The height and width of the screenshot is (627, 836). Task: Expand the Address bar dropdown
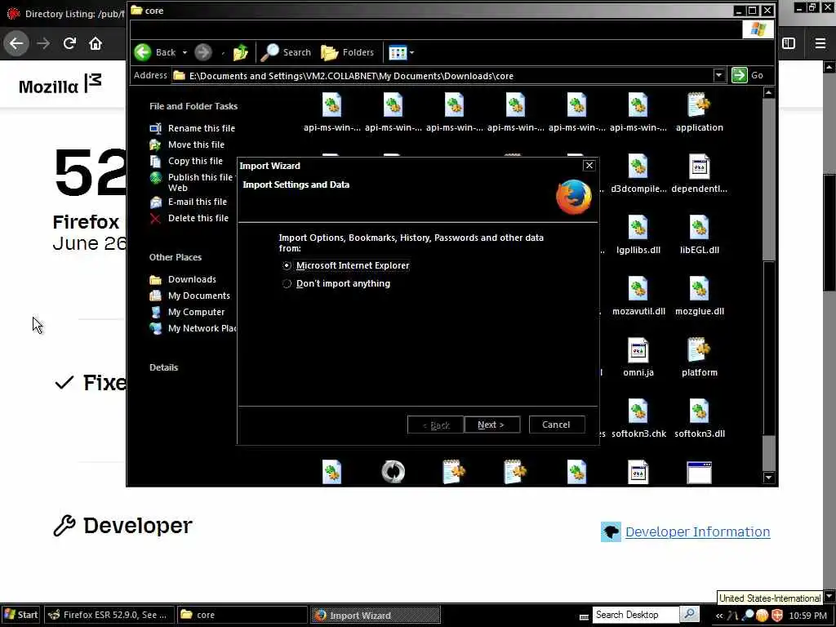(x=718, y=75)
